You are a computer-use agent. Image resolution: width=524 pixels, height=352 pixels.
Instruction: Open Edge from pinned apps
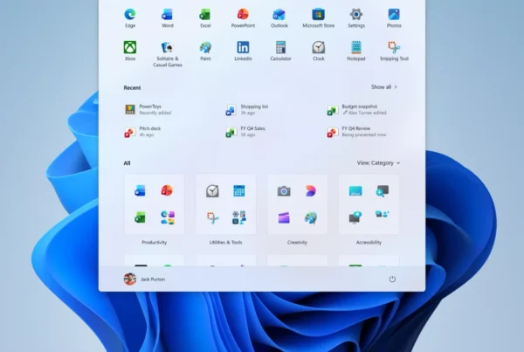coord(130,18)
